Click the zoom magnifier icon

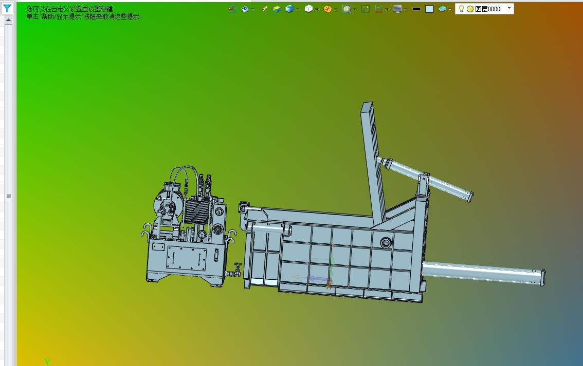(346, 9)
